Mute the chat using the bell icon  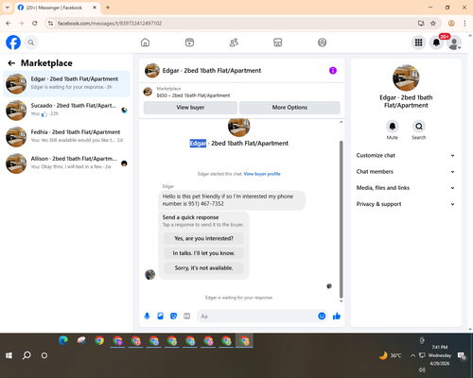pos(392,127)
